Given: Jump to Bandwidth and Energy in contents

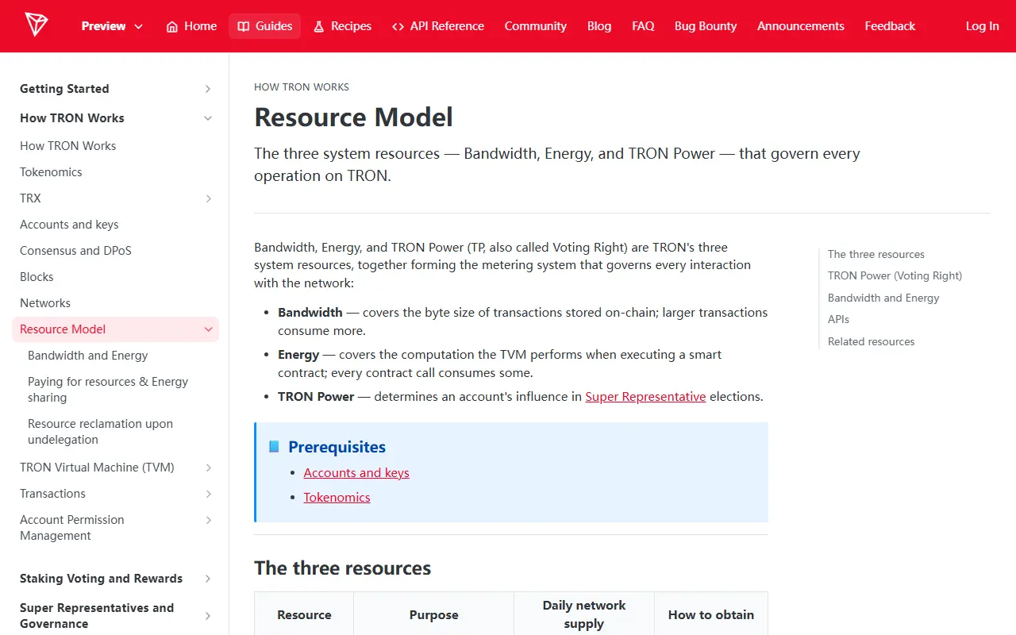Looking at the screenshot, I should coord(883,298).
